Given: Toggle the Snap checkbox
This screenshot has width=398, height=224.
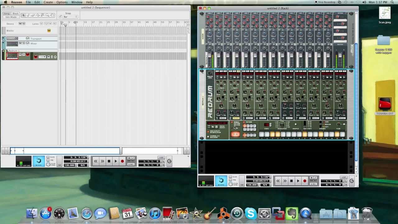Looking at the screenshot, I should pyautogui.click(x=60, y=17).
